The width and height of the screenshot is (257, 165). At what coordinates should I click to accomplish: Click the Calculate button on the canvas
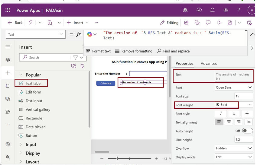click(x=106, y=83)
